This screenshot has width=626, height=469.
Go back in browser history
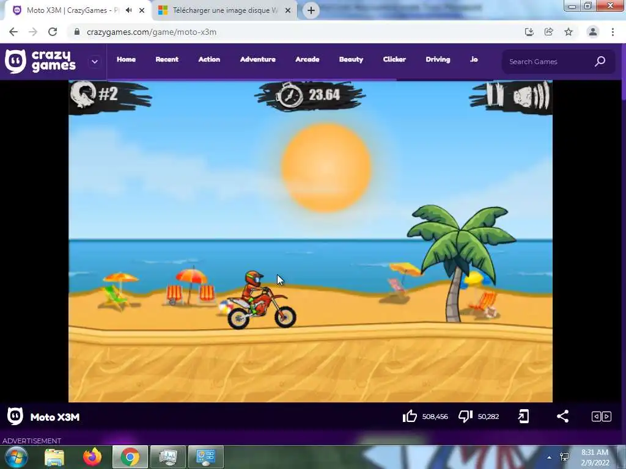coord(13,32)
